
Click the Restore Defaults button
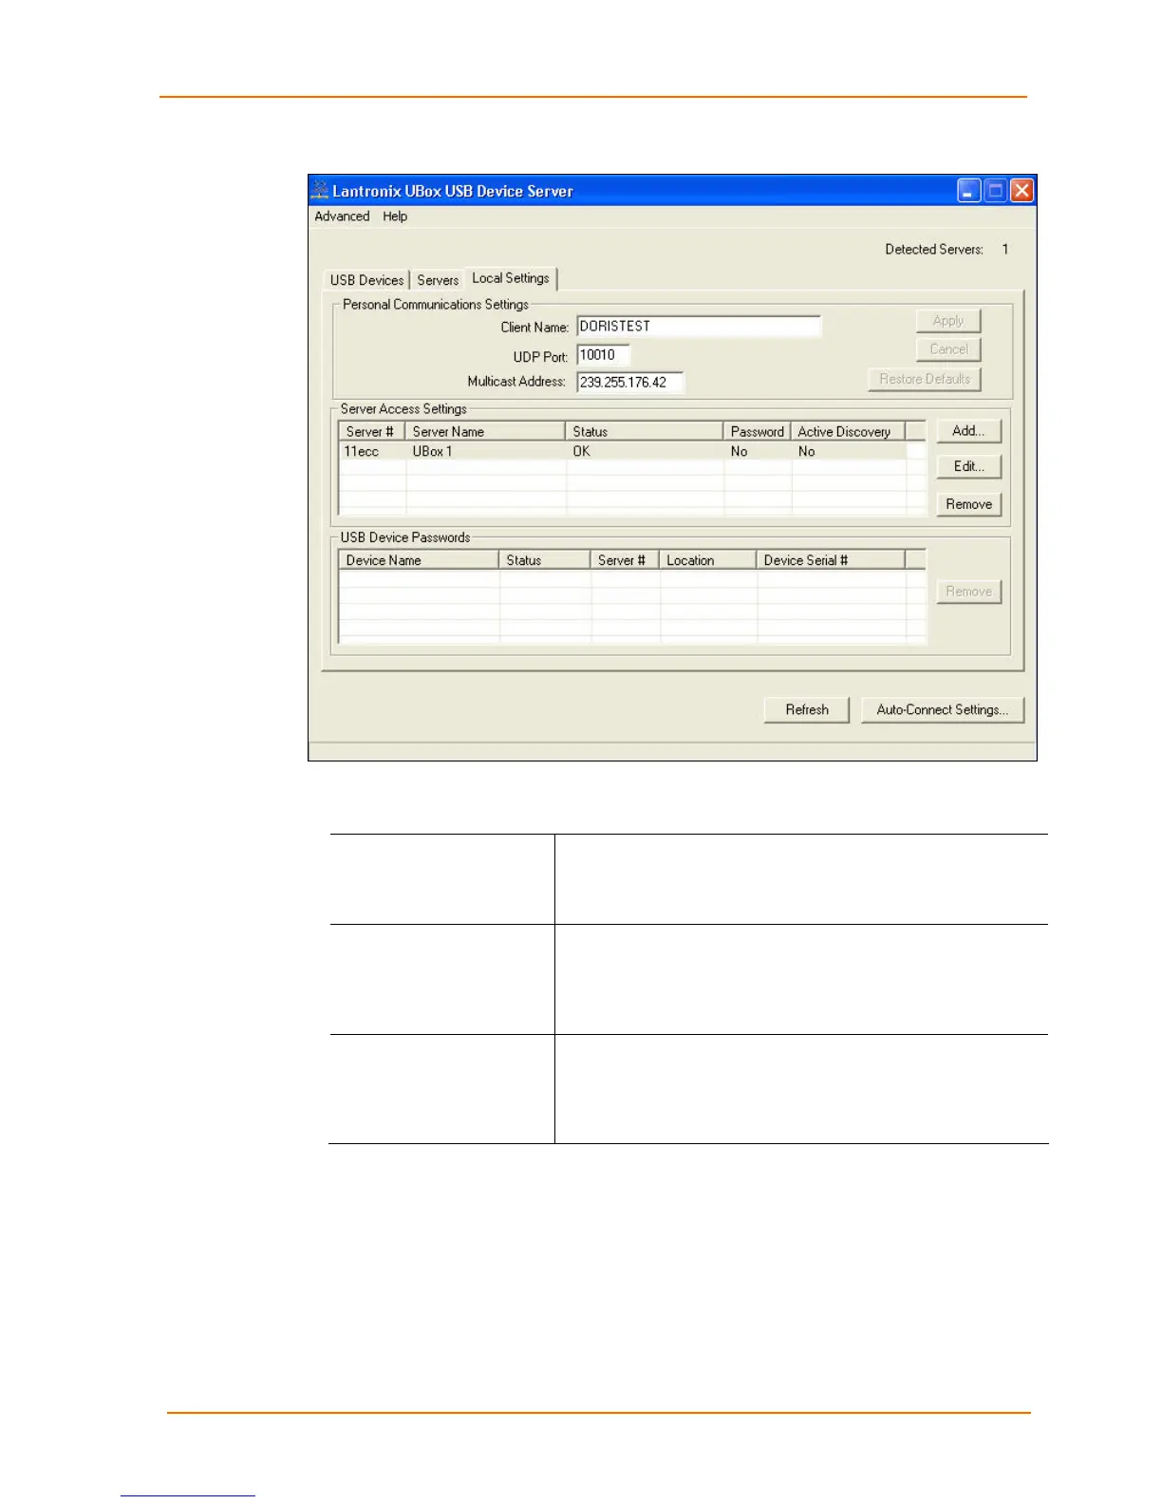pos(925,379)
